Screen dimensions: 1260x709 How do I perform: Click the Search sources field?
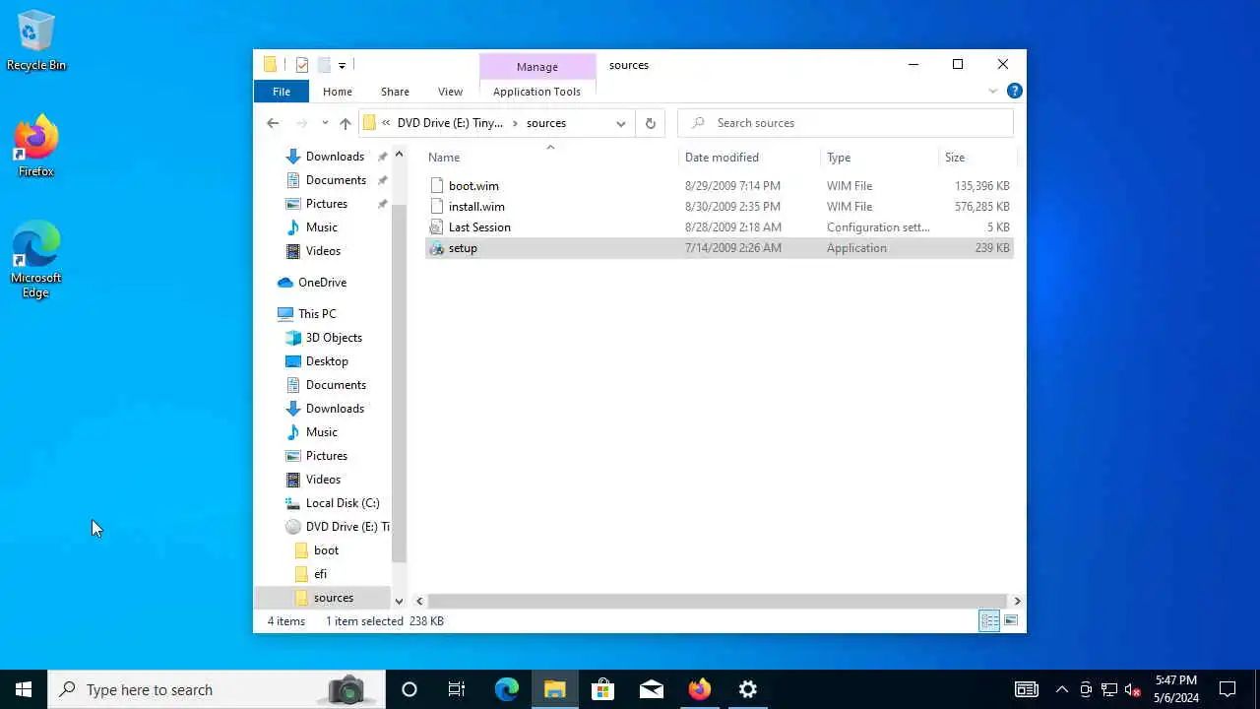[846, 123]
